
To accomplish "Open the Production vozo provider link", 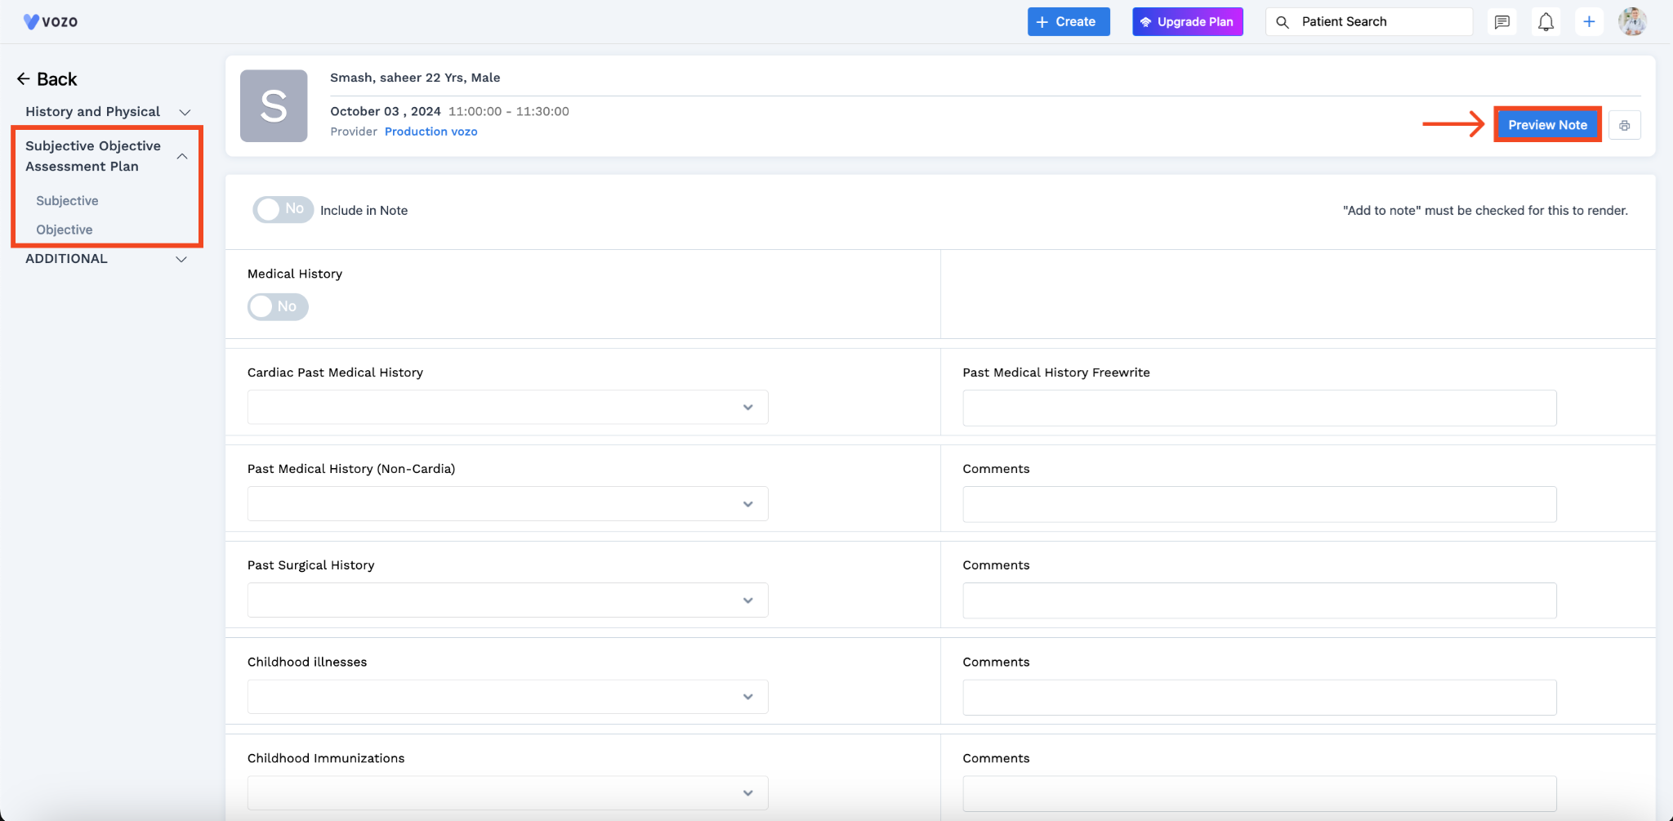I will click(431, 132).
